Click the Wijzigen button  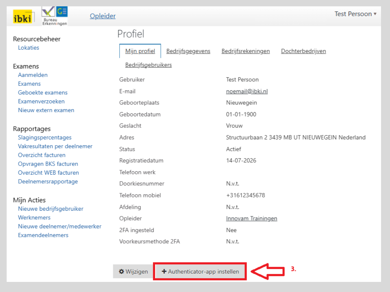click(133, 272)
